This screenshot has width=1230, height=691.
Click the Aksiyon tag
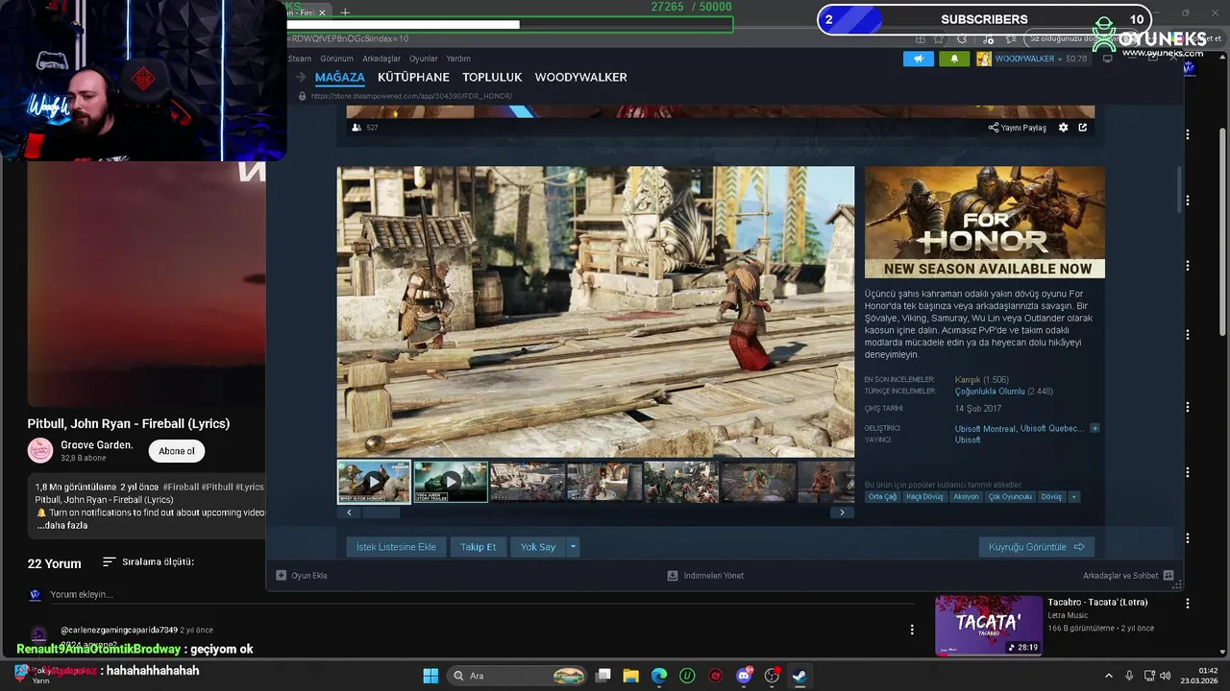(x=966, y=496)
